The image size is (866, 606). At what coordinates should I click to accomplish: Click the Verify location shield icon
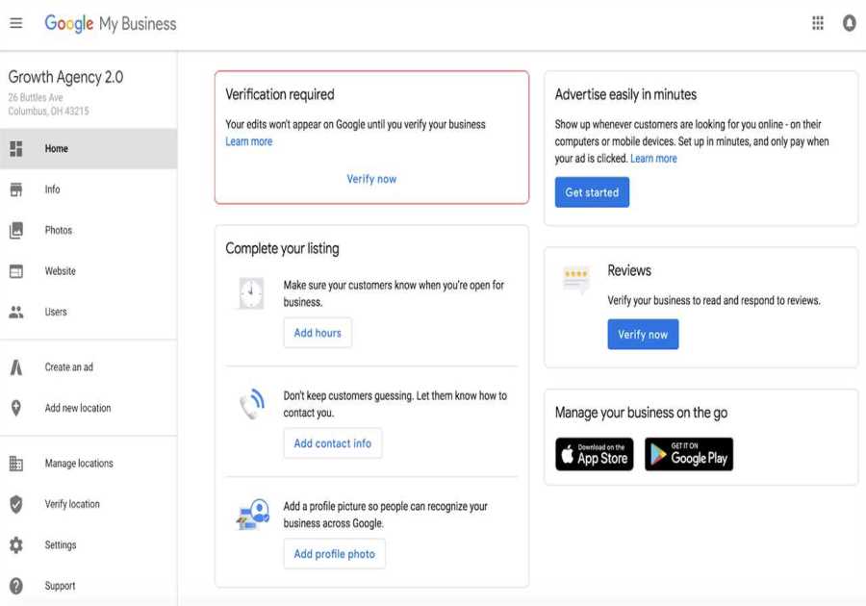point(16,503)
